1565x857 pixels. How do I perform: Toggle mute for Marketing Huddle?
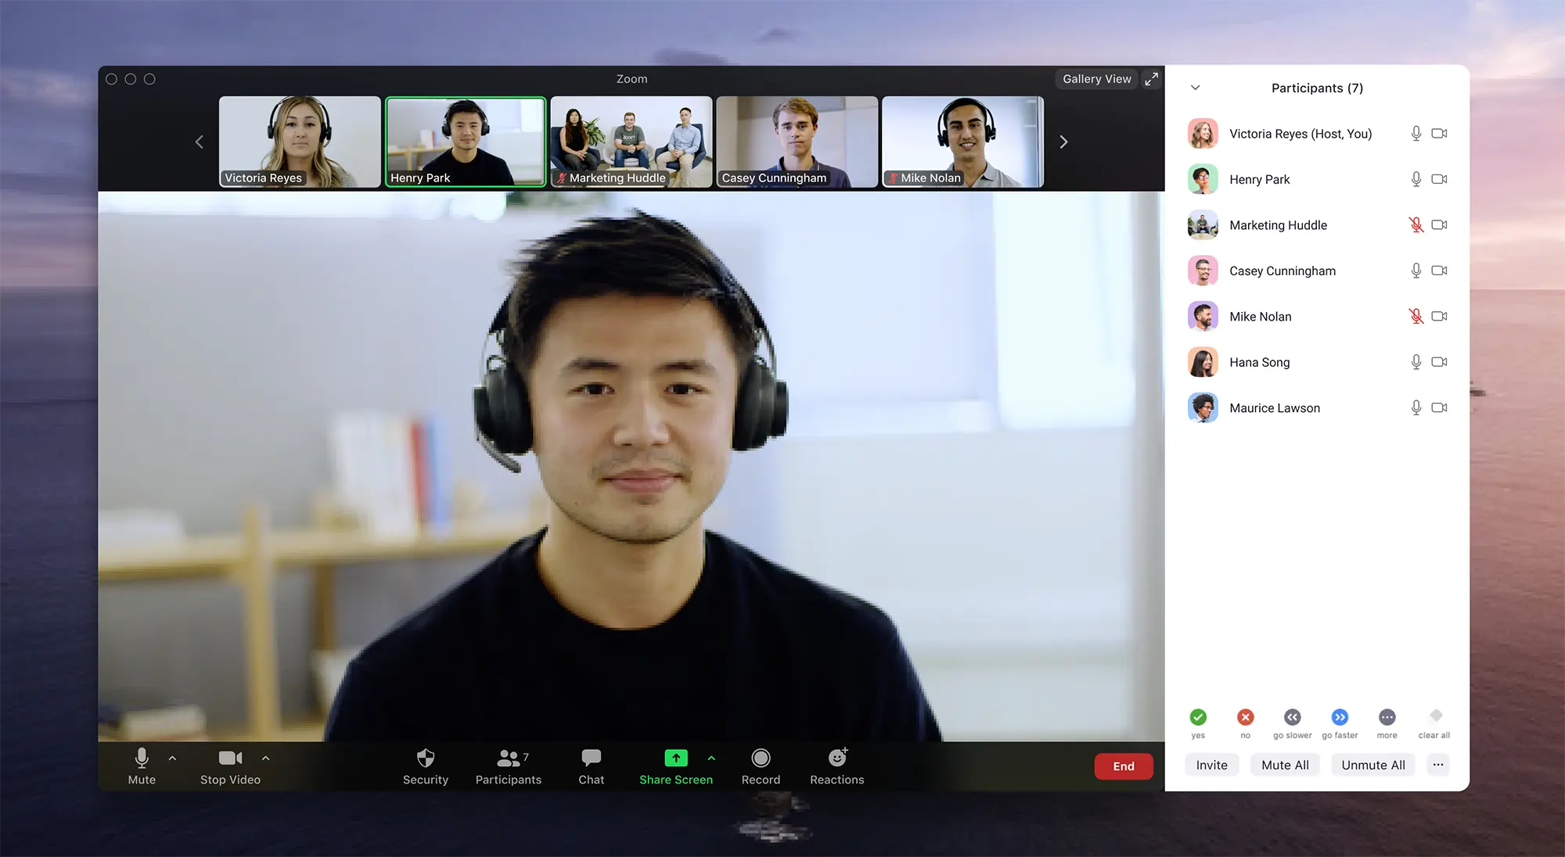(1415, 224)
